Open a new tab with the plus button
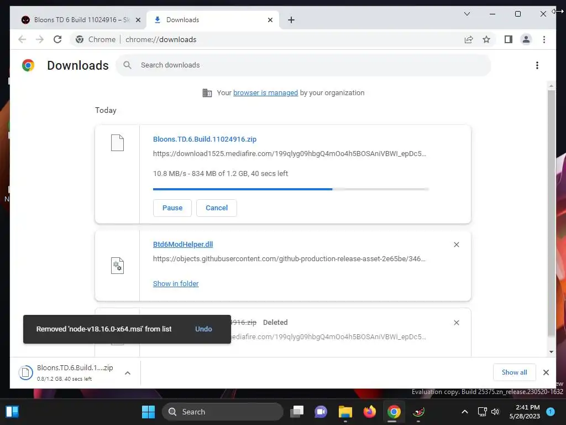 coord(291,20)
